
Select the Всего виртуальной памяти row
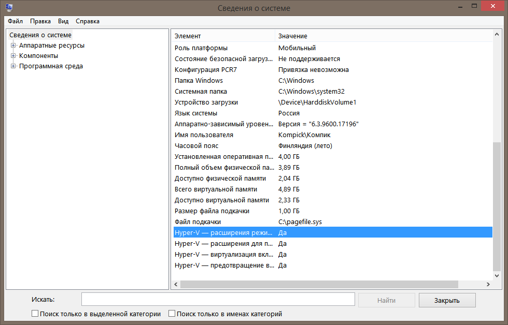[333, 189]
